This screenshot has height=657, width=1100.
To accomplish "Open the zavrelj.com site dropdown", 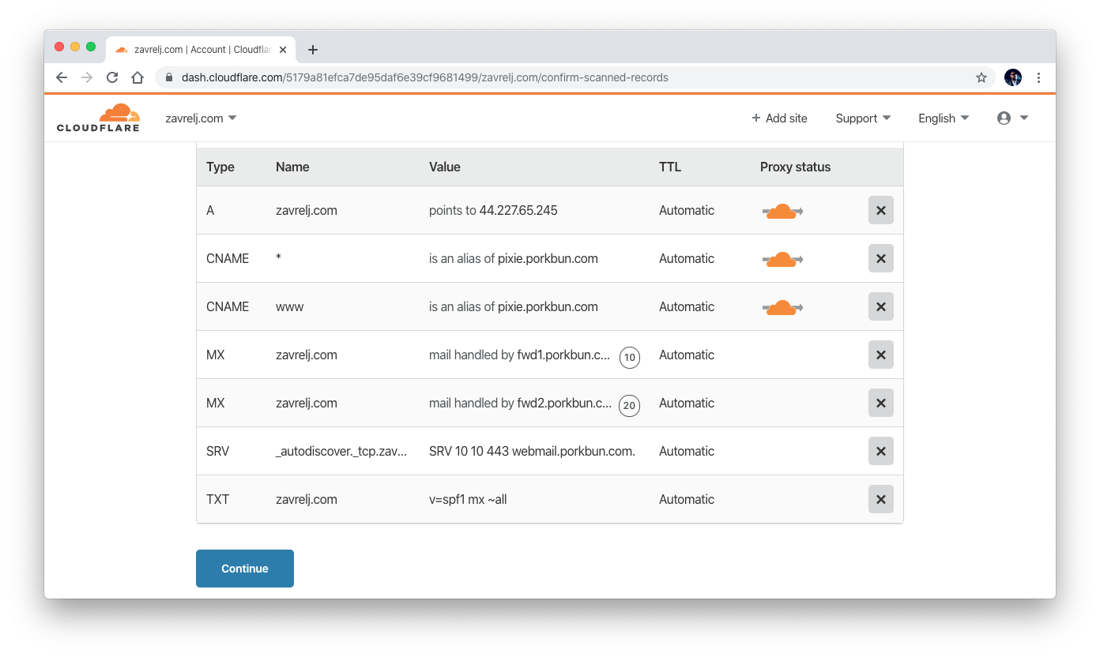I will [x=201, y=118].
